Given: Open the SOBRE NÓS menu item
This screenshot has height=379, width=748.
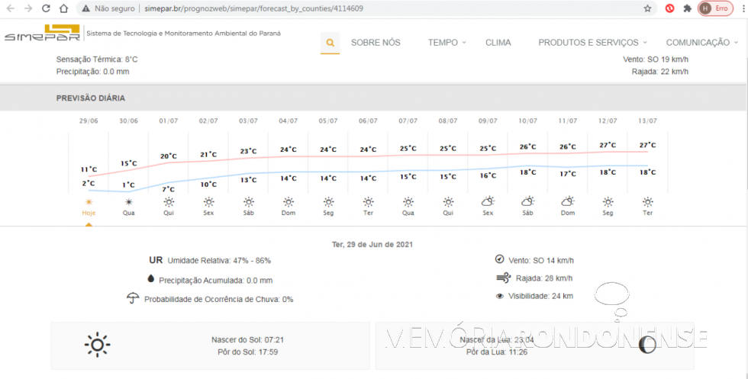Looking at the screenshot, I should click(375, 43).
